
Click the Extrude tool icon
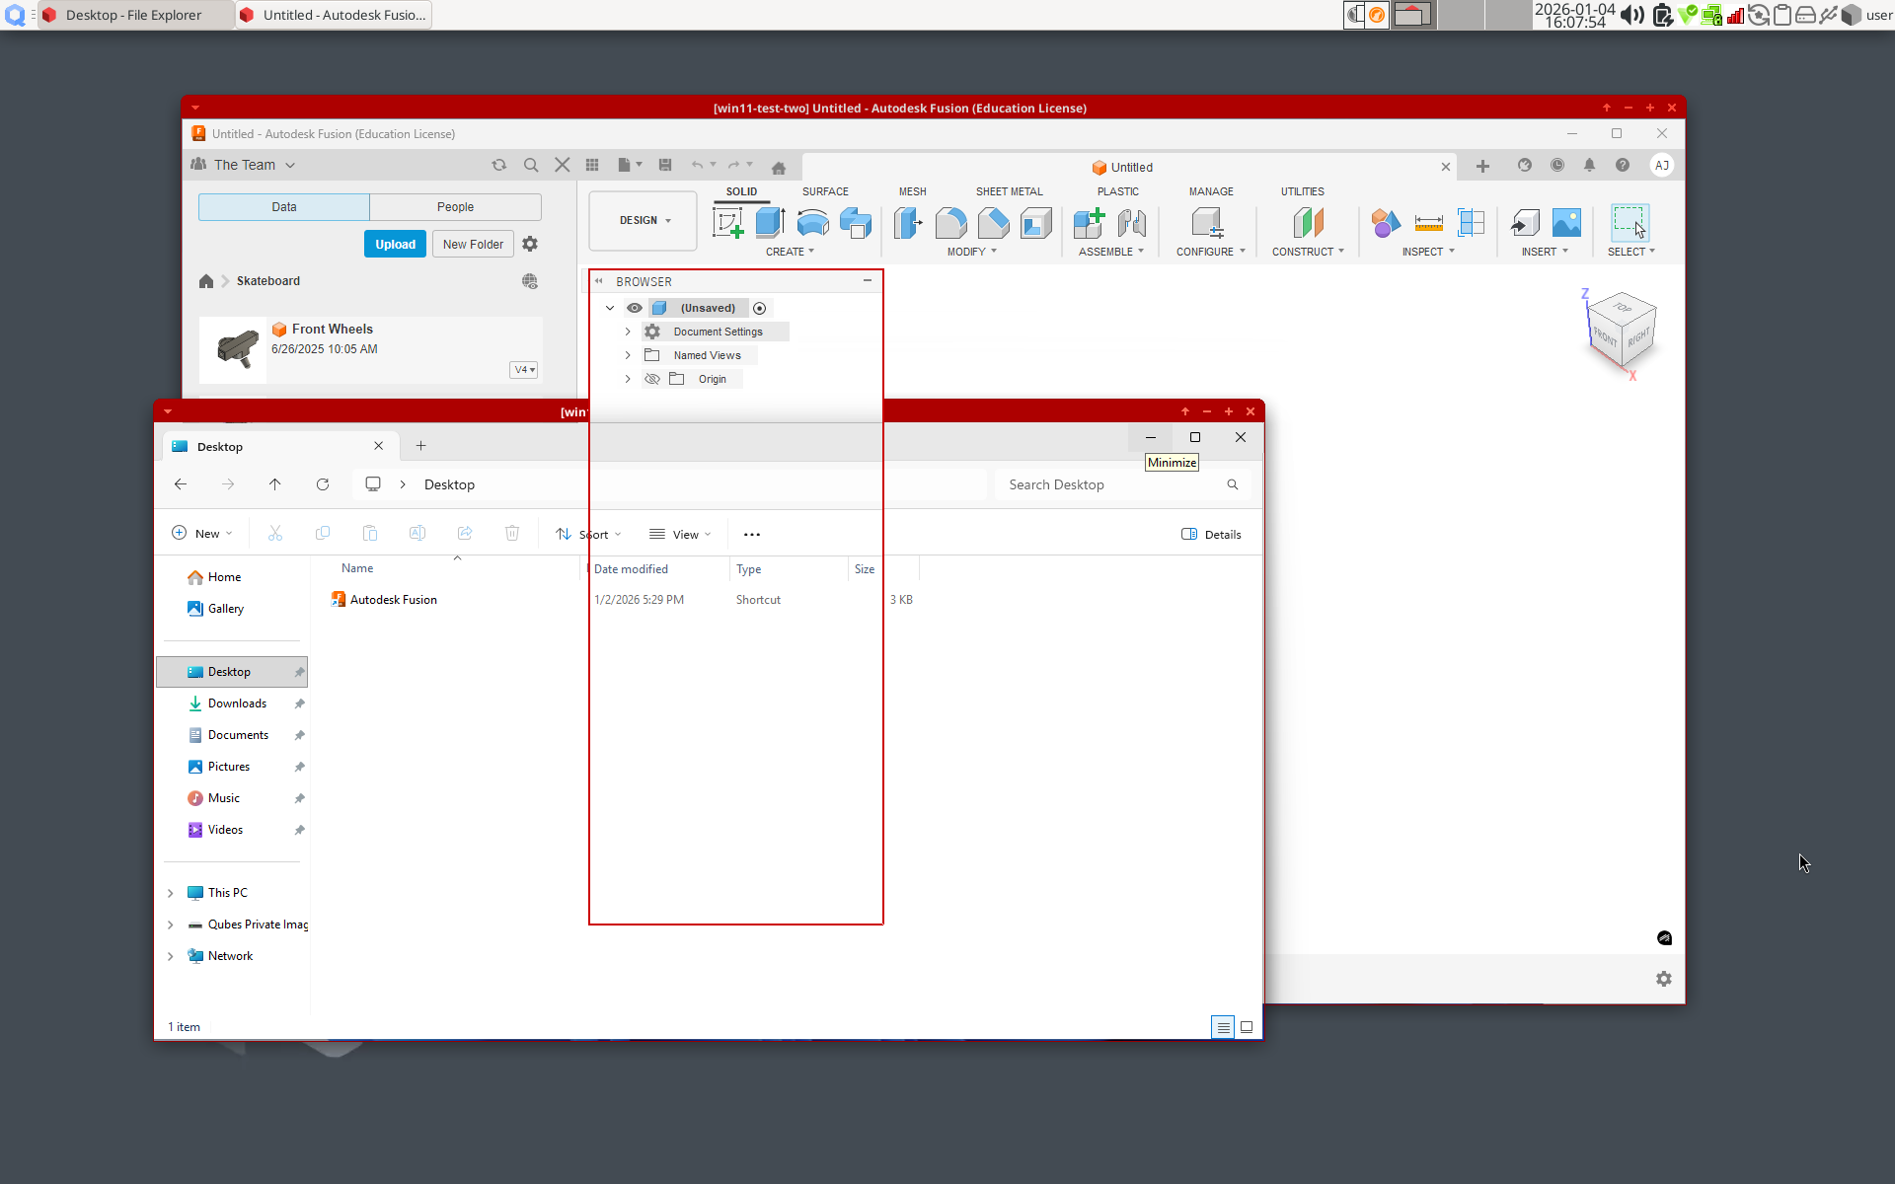pyautogui.click(x=770, y=223)
